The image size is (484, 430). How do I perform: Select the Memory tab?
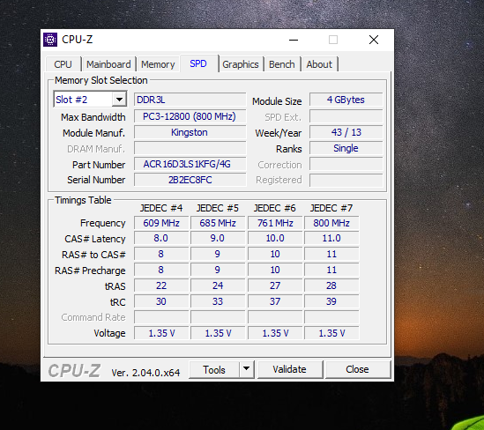click(158, 64)
